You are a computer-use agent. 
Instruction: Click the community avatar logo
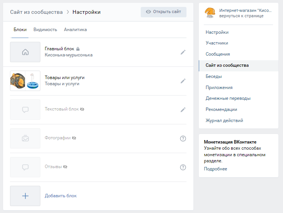pyautogui.click(x=210, y=13)
